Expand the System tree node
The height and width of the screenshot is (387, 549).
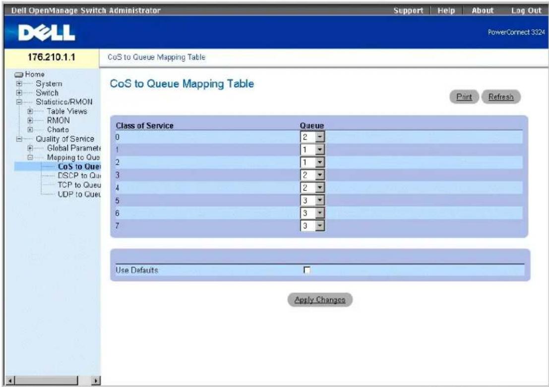[19, 84]
